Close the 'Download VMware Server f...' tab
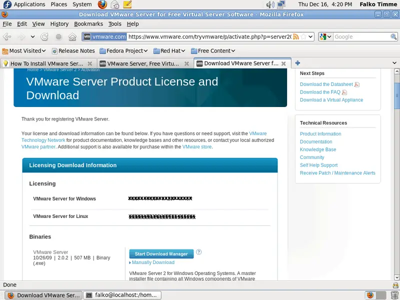Image resolution: width=400 pixels, height=300 pixels. [x=283, y=63]
